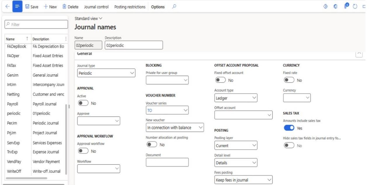This screenshot has height=185, width=369.
Task: Open the Power Apps diamond icon
Action: pos(325,7)
